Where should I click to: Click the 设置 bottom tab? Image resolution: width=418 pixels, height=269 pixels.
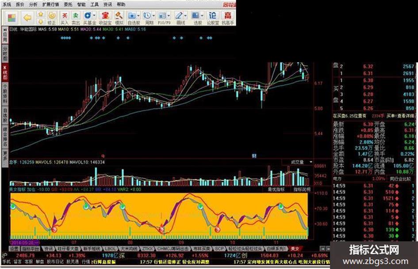point(14,249)
